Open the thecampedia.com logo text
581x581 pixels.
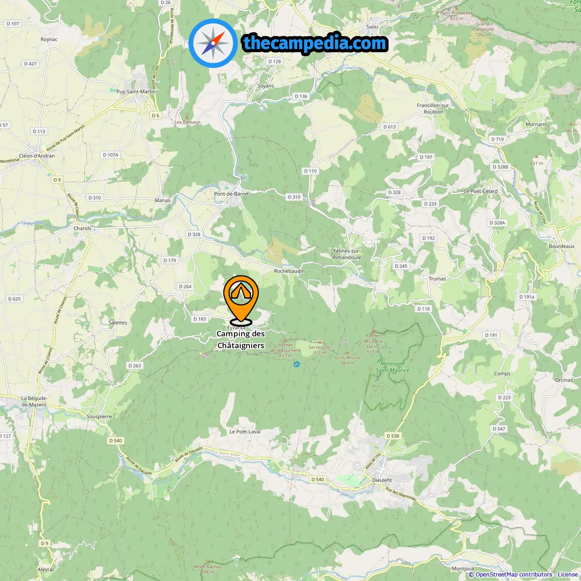pos(315,43)
